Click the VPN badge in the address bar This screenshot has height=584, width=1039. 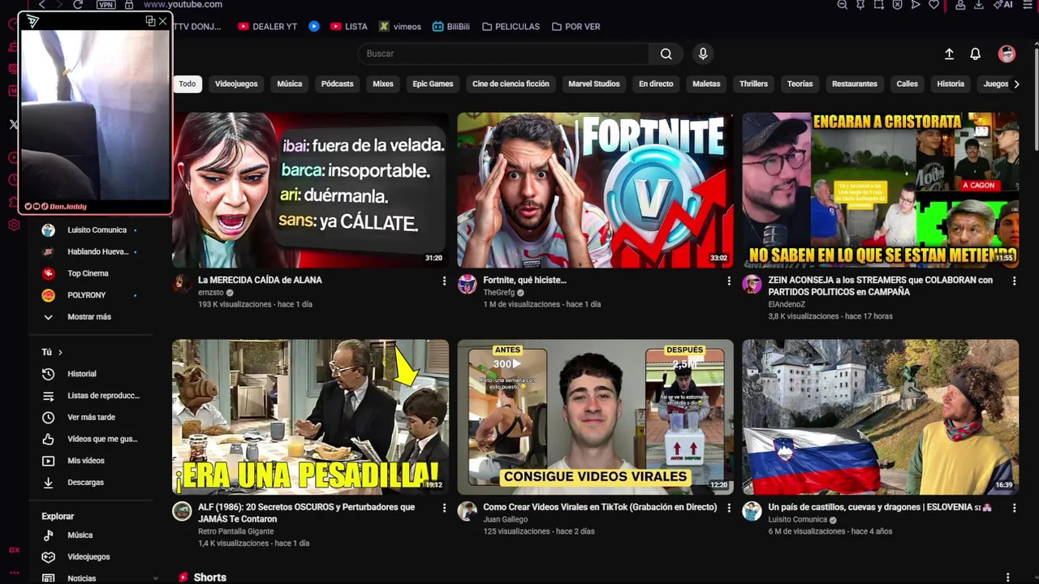coord(106,5)
